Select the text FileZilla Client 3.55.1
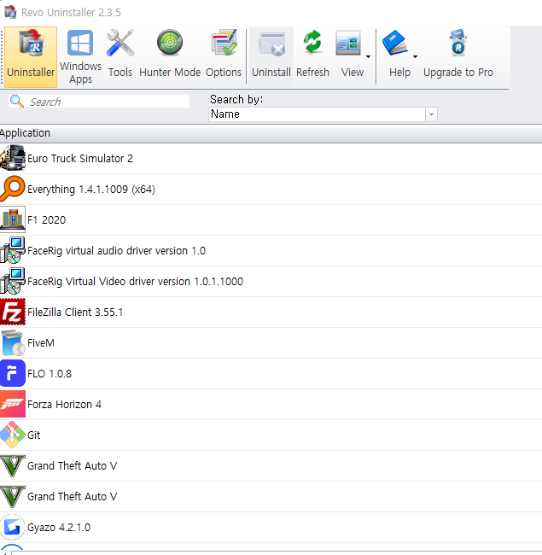 tap(75, 313)
